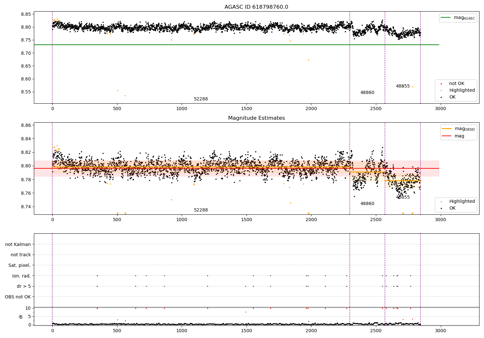
Task: Click the 8.86 y-tick in the middle plot
Action: 26,125
